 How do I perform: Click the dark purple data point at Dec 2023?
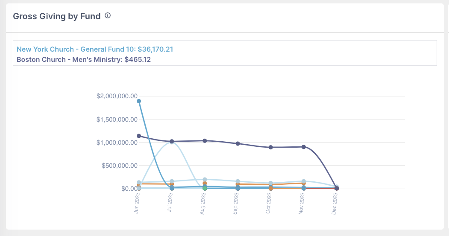[x=337, y=188]
